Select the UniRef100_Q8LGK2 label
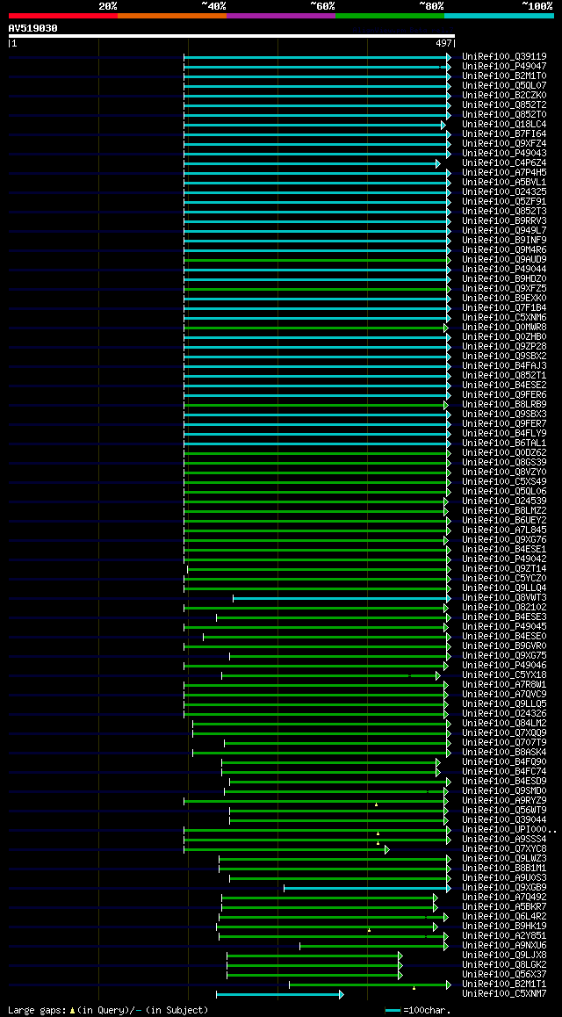The image size is (562, 1017). point(504,964)
